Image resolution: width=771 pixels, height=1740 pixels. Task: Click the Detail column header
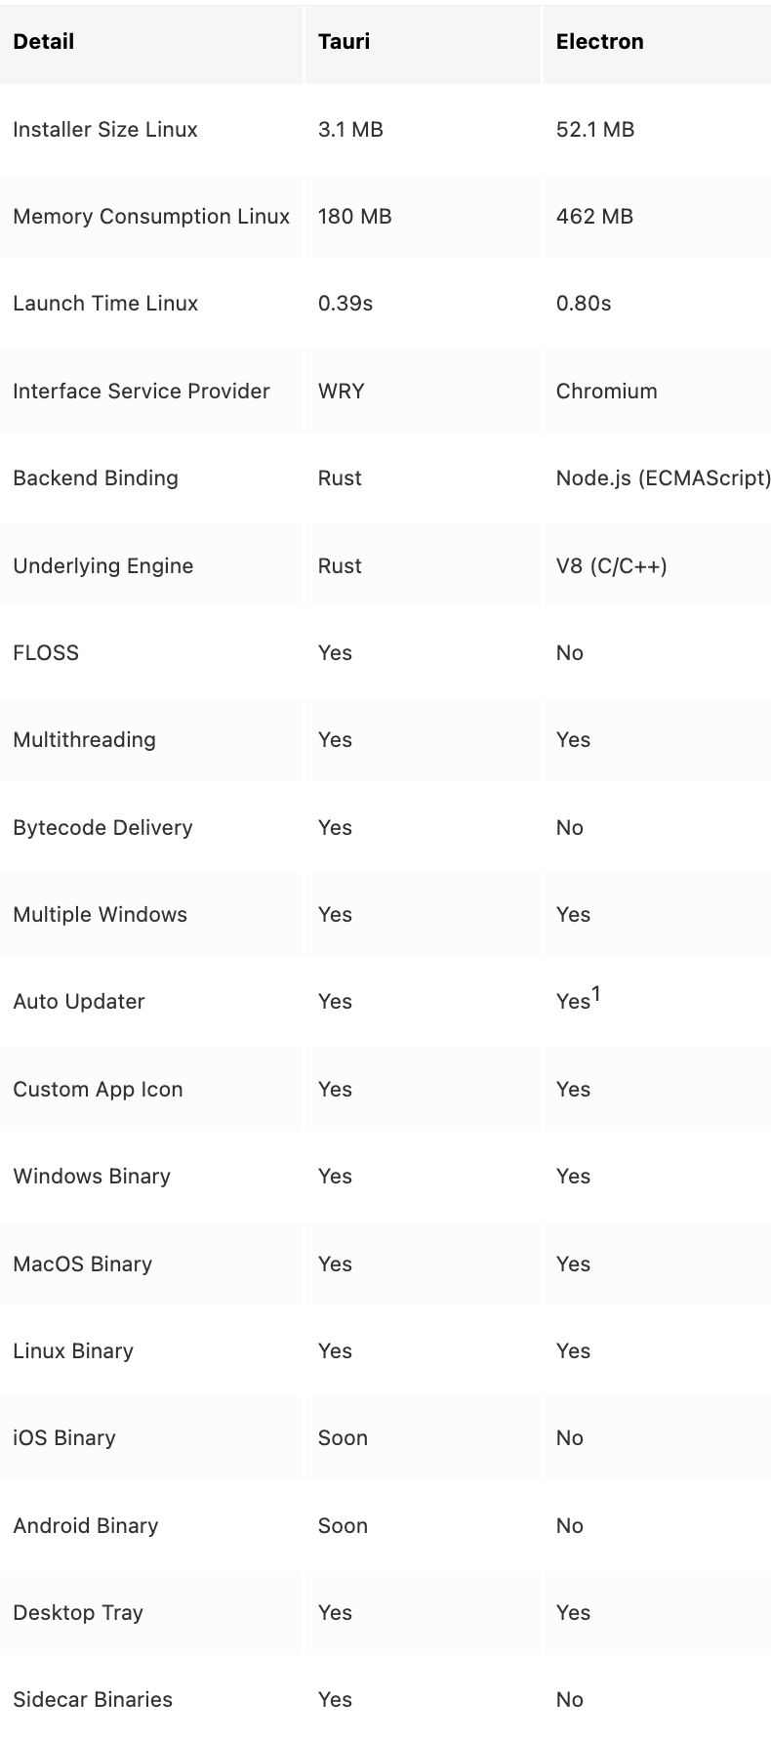44,42
